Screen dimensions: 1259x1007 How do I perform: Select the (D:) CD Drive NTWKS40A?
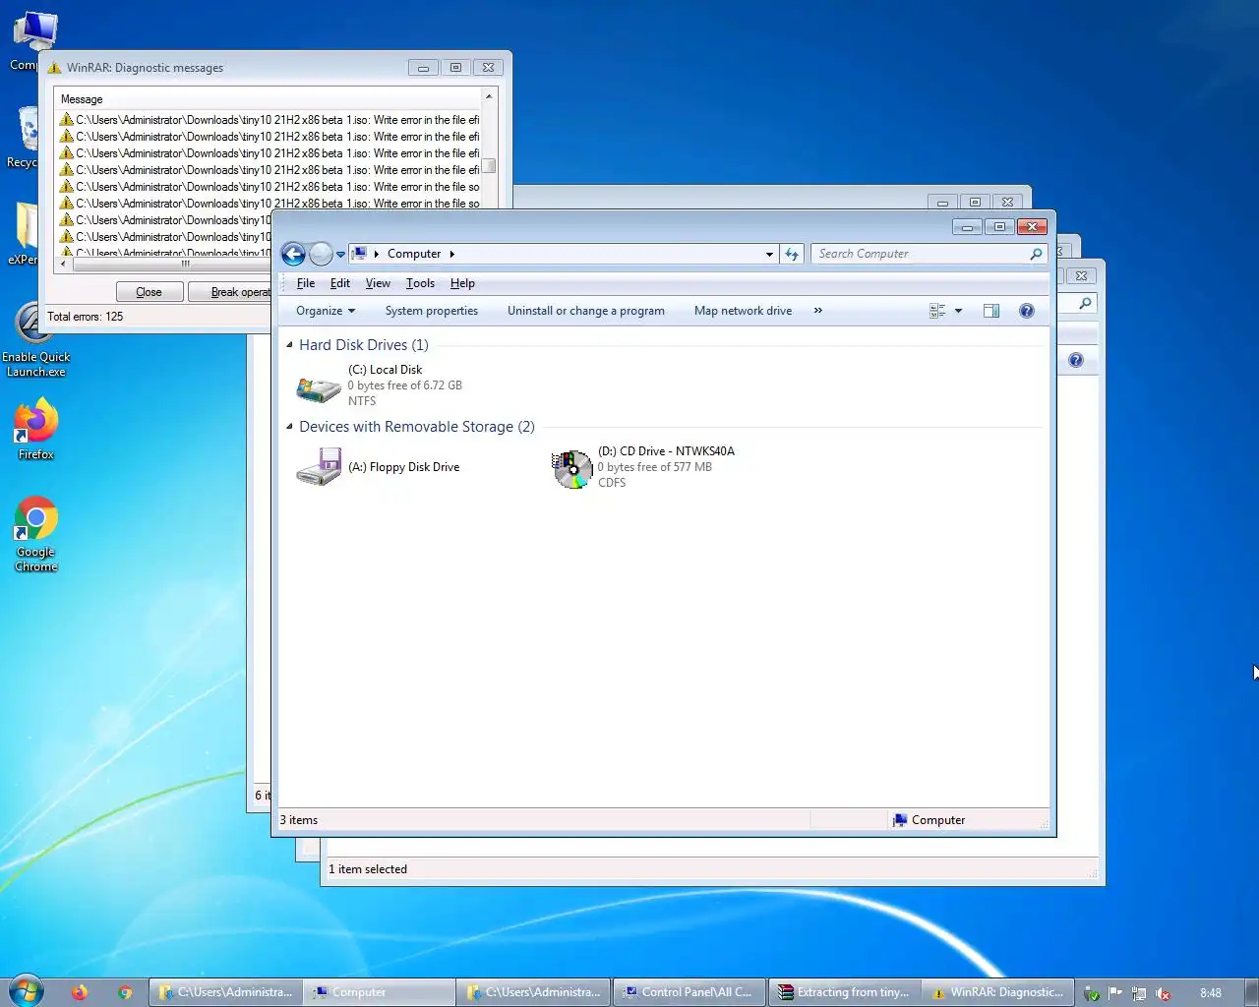(643, 467)
